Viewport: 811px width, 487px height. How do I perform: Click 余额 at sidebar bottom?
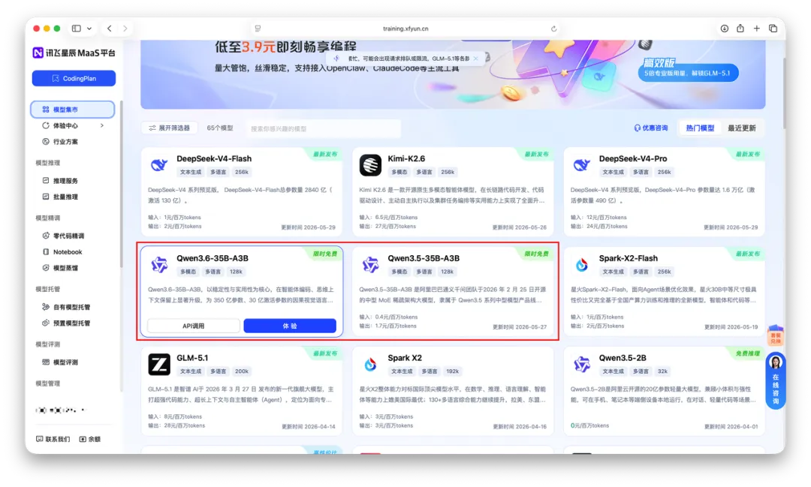[x=90, y=439]
